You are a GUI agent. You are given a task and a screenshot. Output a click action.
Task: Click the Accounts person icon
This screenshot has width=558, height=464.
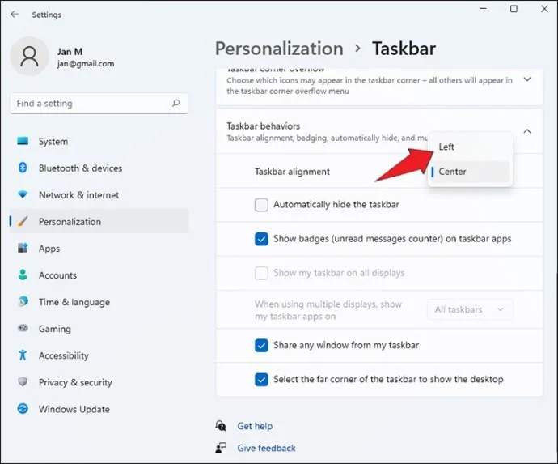coord(23,275)
